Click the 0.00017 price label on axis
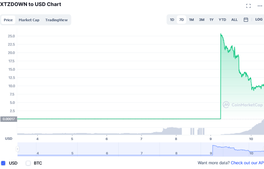 tap(9, 119)
